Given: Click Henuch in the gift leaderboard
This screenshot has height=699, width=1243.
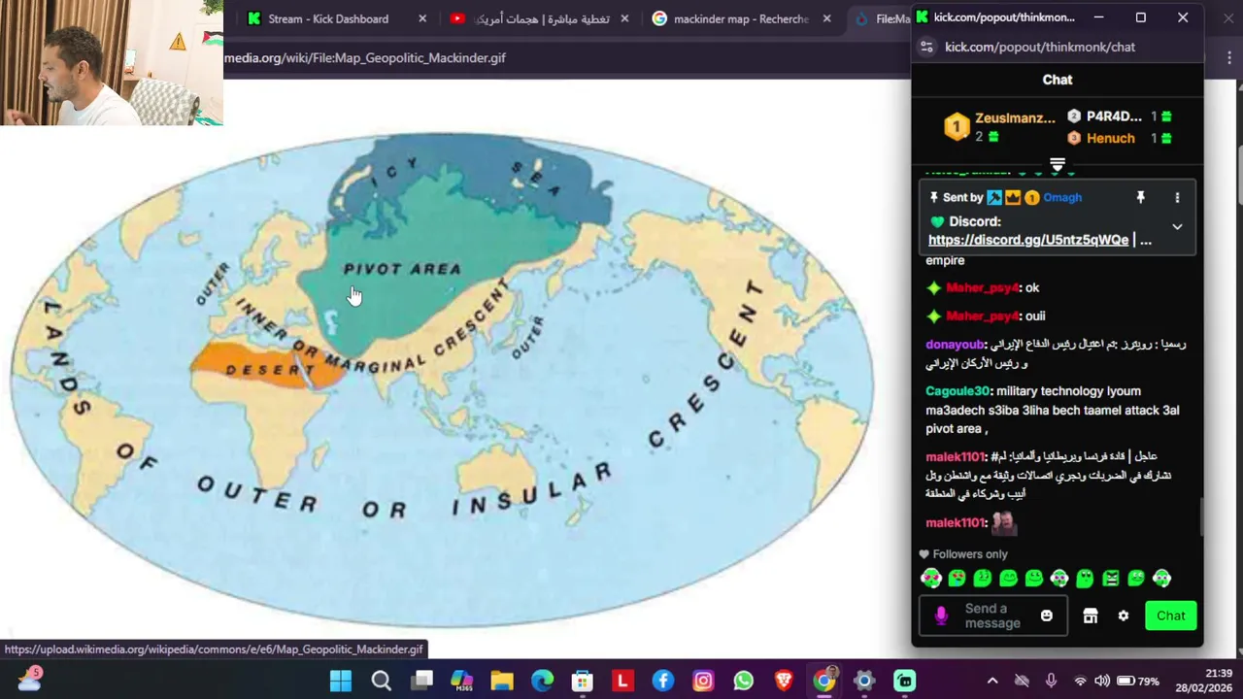Looking at the screenshot, I should [x=1110, y=138].
